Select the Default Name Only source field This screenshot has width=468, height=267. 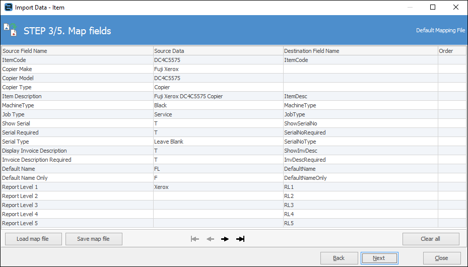[x=77, y=178]
